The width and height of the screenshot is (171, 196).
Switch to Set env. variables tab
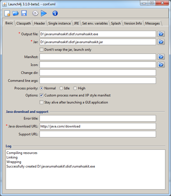pyautogui.click(x=95, y=23)
